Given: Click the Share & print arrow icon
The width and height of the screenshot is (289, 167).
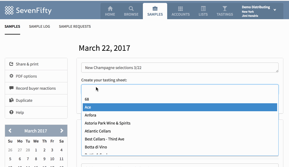Looking at the screenshot, I should pos(11,64).
